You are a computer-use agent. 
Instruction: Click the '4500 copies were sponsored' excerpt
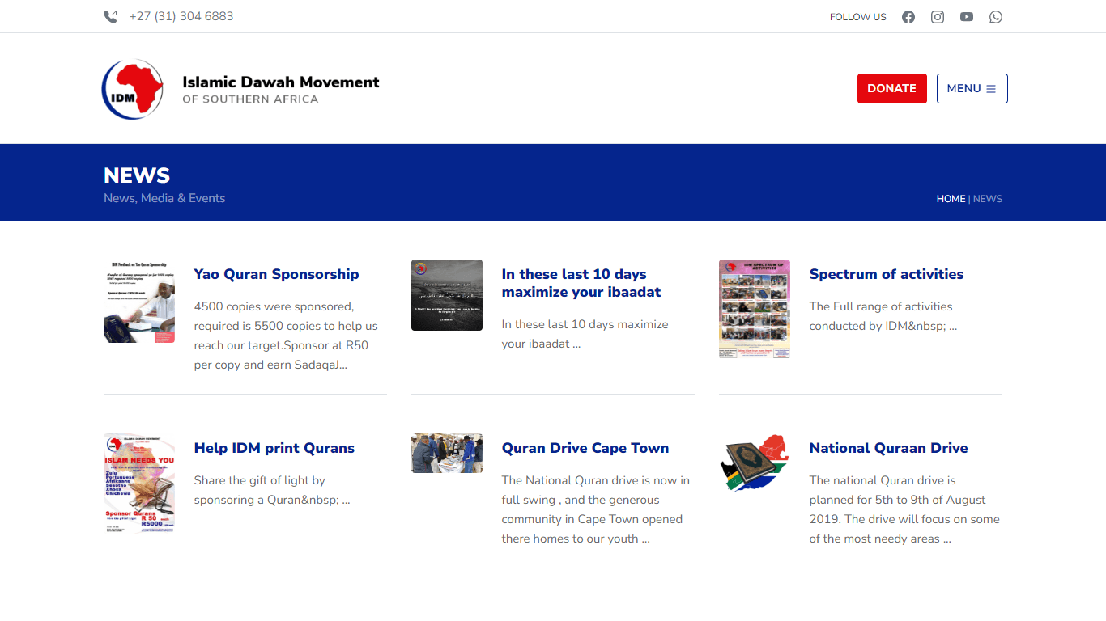(x=286, y=336)
